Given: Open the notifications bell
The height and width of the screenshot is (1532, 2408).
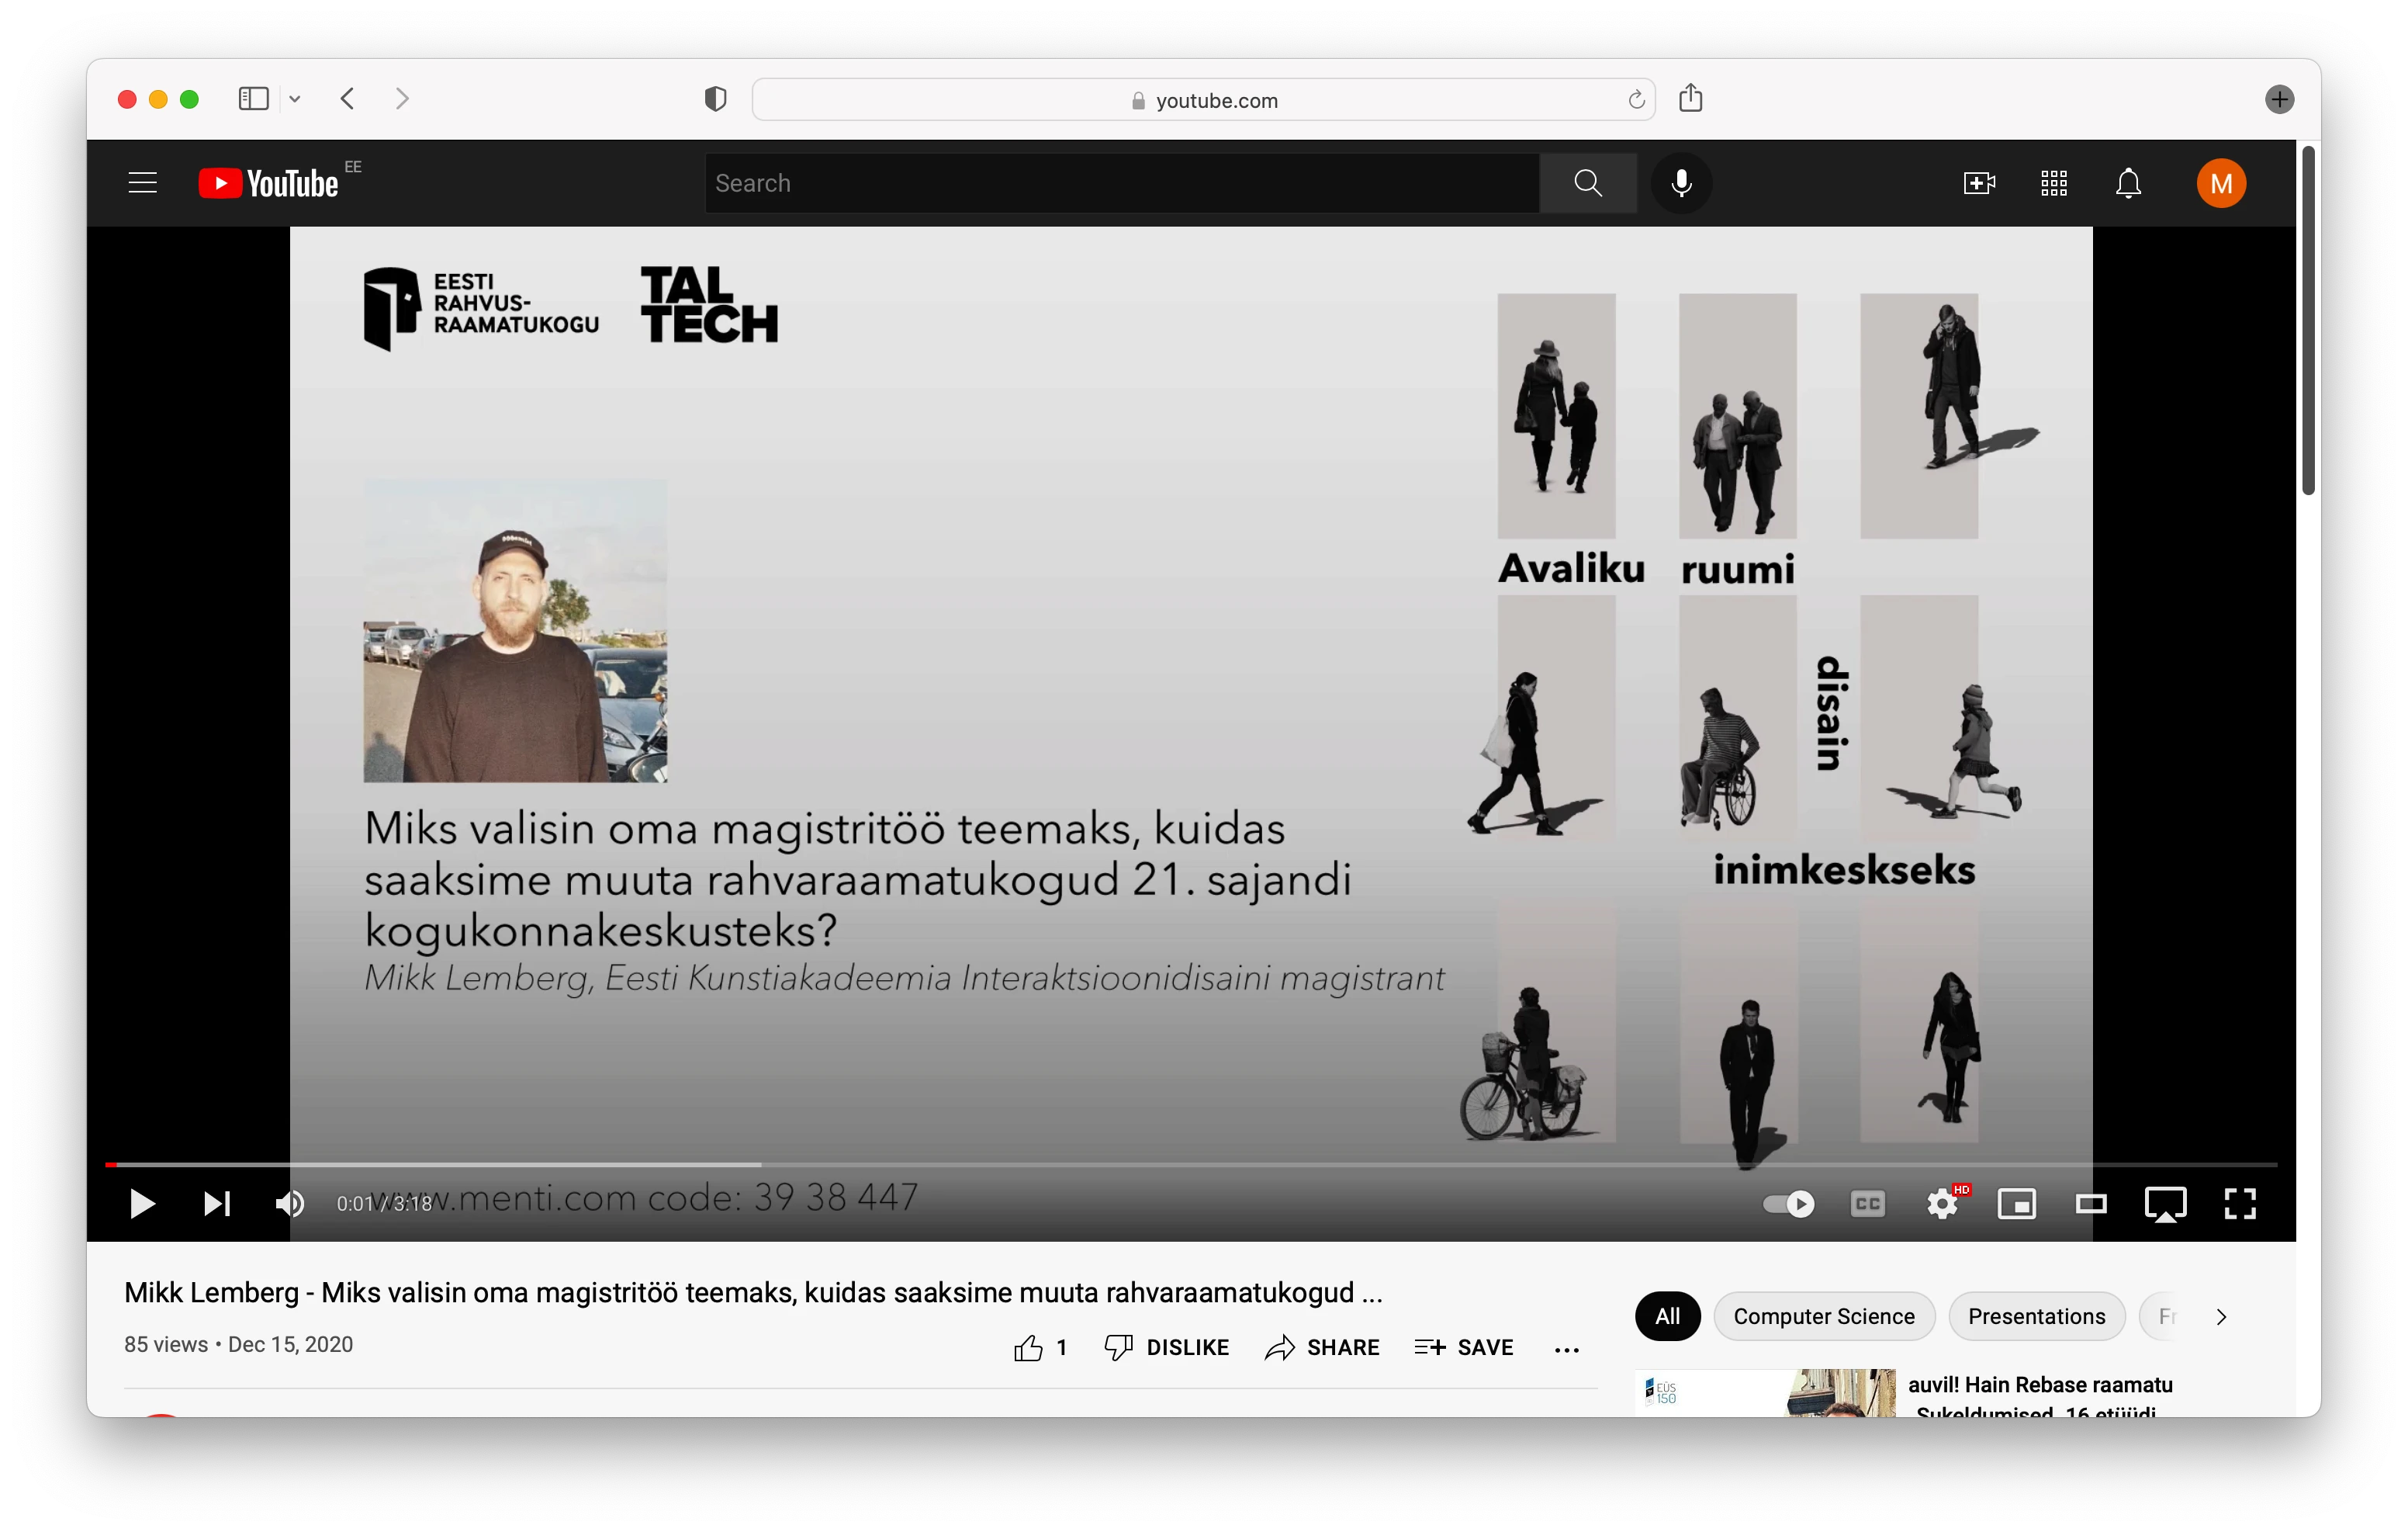Looking at the screenshot, I should [x=2128, y=183].
